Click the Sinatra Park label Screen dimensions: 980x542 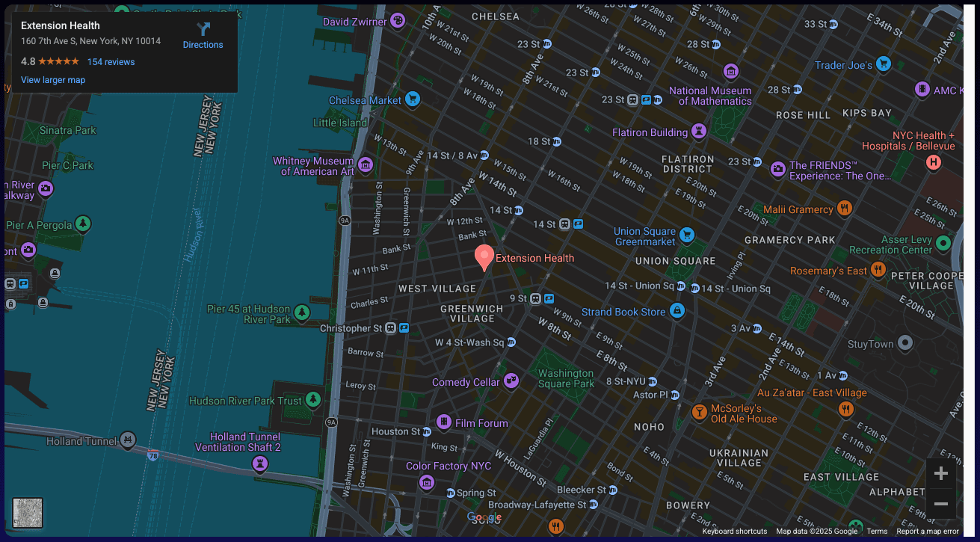pyautogui.click(x=68, y=130)
